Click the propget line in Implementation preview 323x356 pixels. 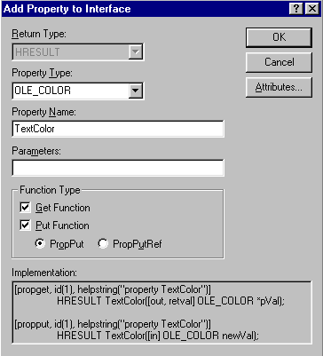point(113,289)
